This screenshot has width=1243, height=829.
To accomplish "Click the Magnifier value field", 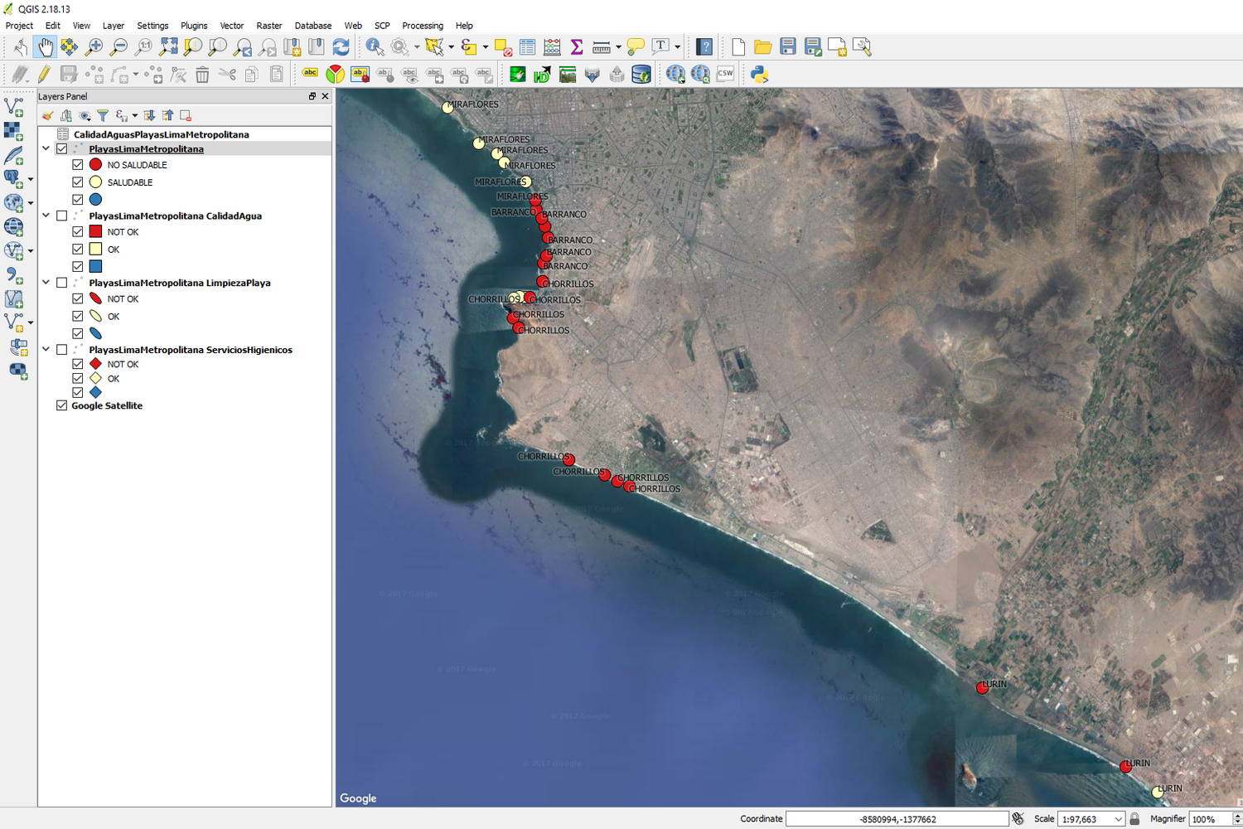I will pos(1210,819).
